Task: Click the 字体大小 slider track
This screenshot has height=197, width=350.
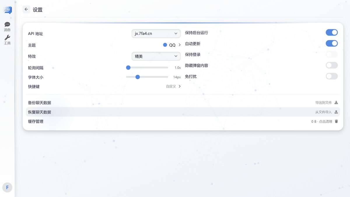Action: click(147, 77)
